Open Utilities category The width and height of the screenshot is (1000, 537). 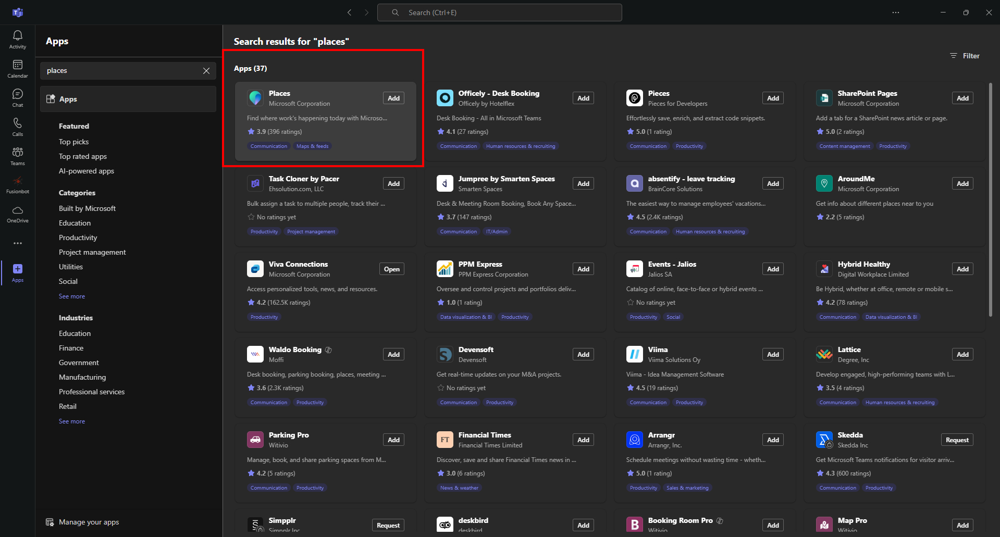[71, 267]
